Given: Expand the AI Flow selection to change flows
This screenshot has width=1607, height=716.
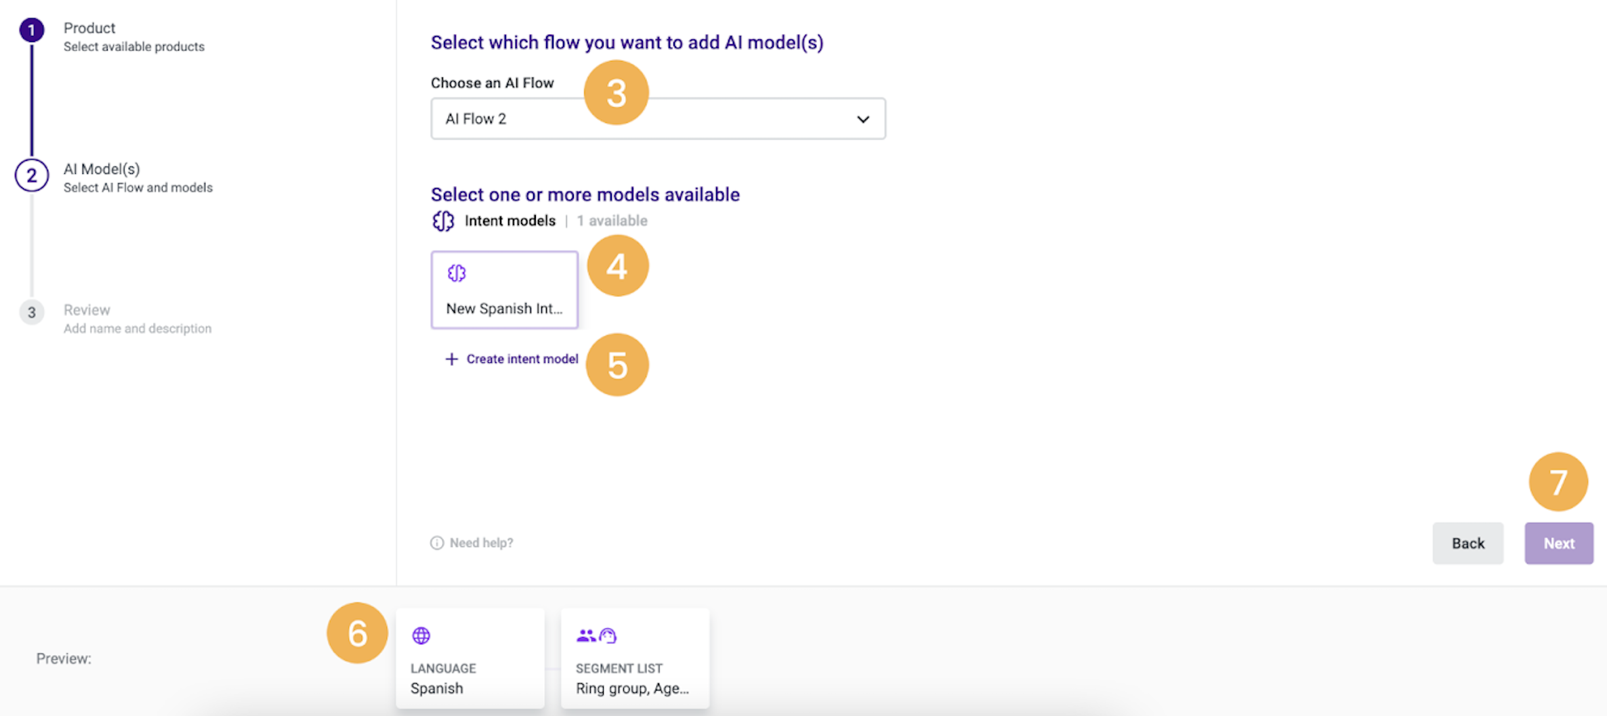Looking at the screenshot, I should pyautogui.click(x=657, y=118).
